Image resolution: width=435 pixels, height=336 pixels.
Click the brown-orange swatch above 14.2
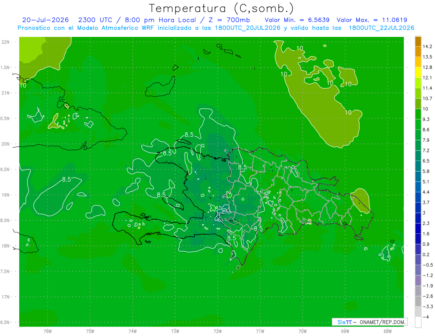(418, 41)
